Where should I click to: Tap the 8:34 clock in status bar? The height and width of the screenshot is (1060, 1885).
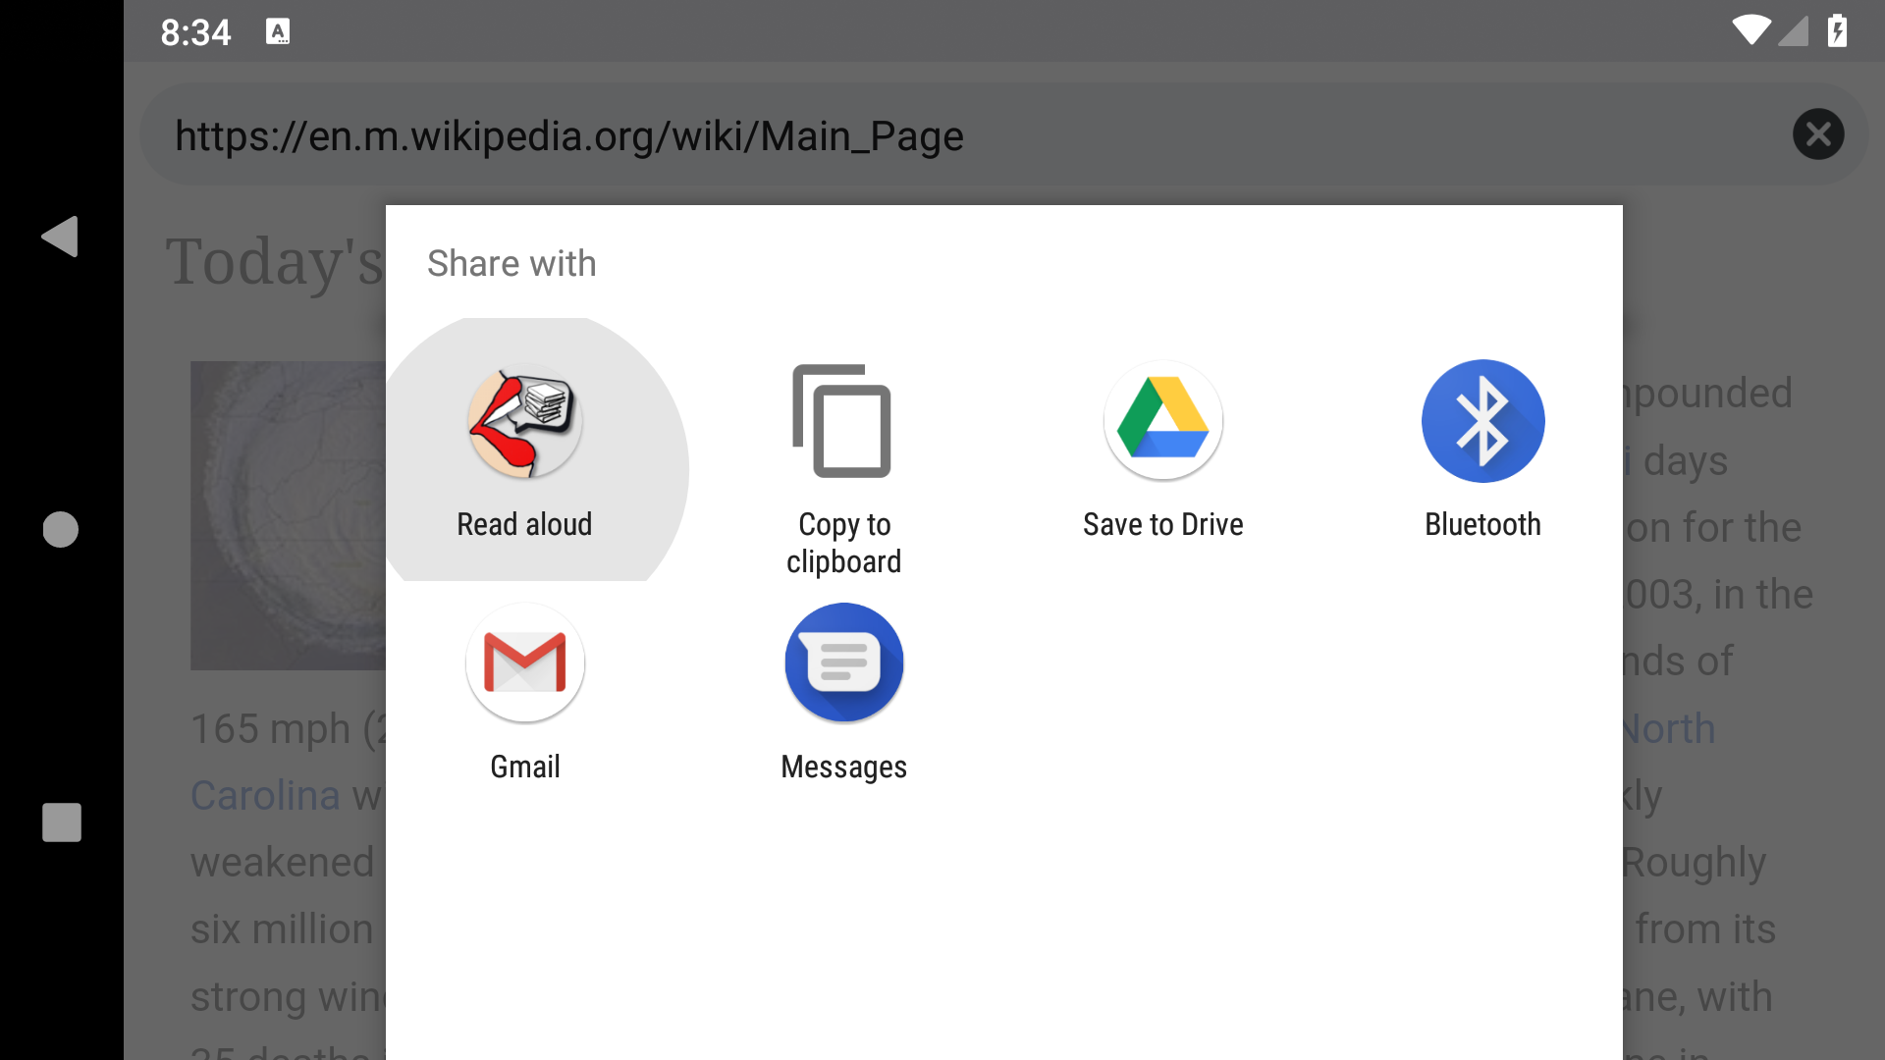[x=195, y=32]
